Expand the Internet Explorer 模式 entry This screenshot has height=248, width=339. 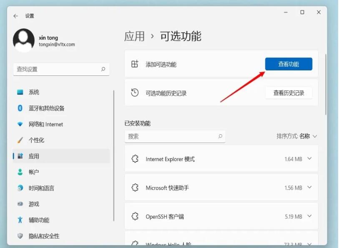coord(309,159)
